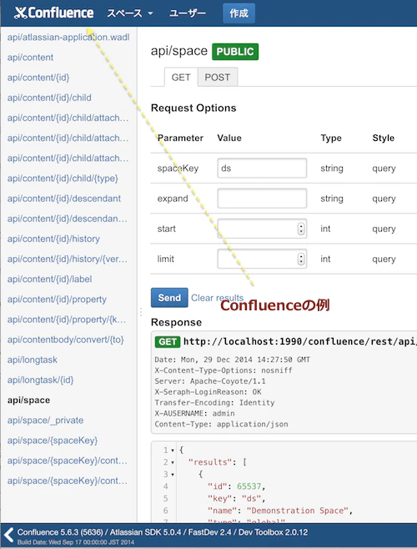417x549 pixels.
Task: Click the Response heading
Action: (x=177, y=322)
